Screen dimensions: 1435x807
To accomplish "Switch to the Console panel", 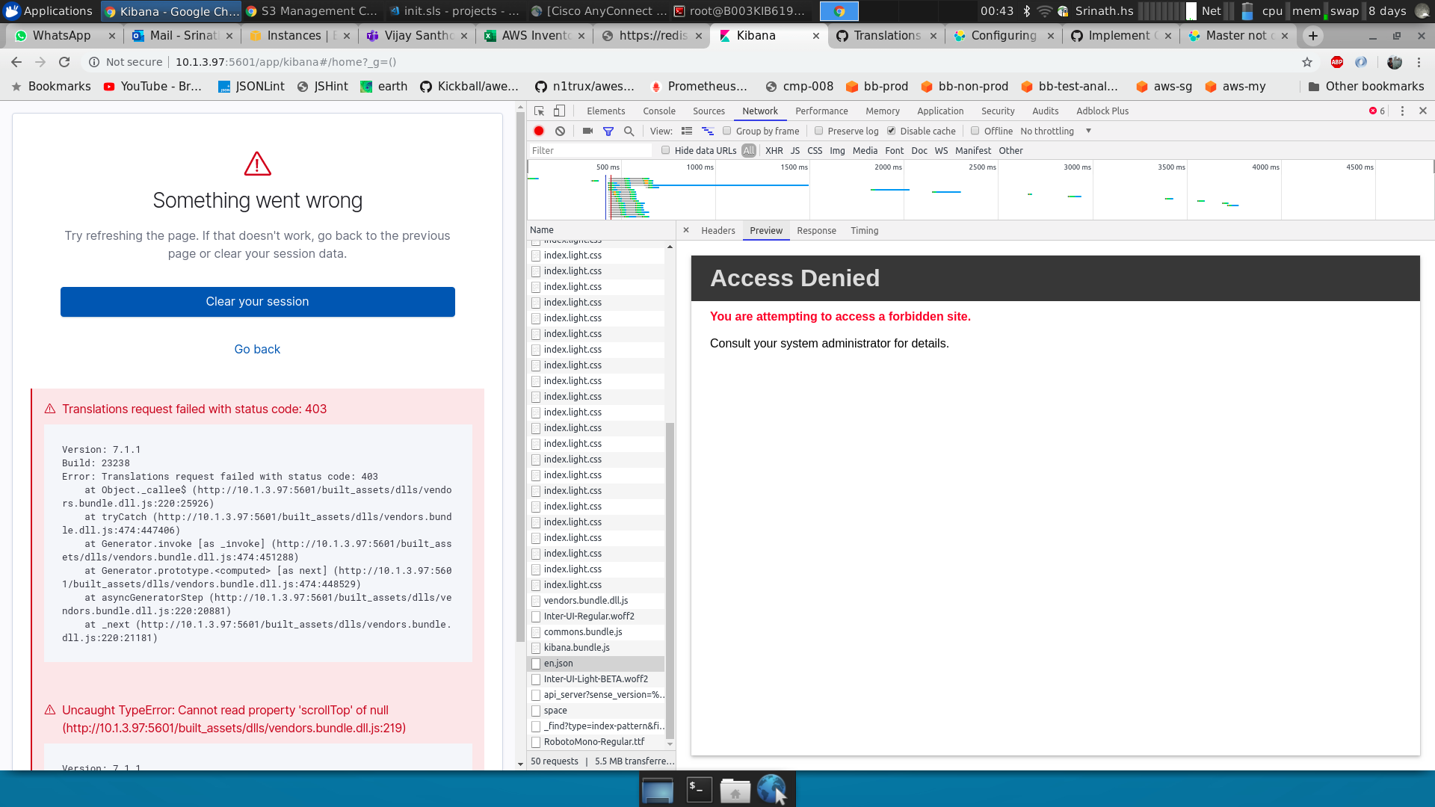I will click(x=658, y=111).
